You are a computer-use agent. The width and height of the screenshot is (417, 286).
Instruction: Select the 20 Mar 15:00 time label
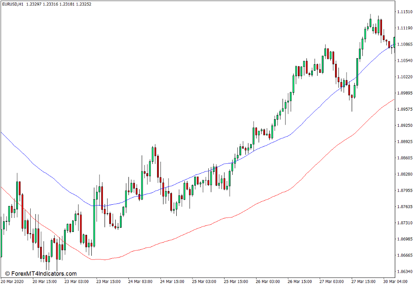pos(44,282)
